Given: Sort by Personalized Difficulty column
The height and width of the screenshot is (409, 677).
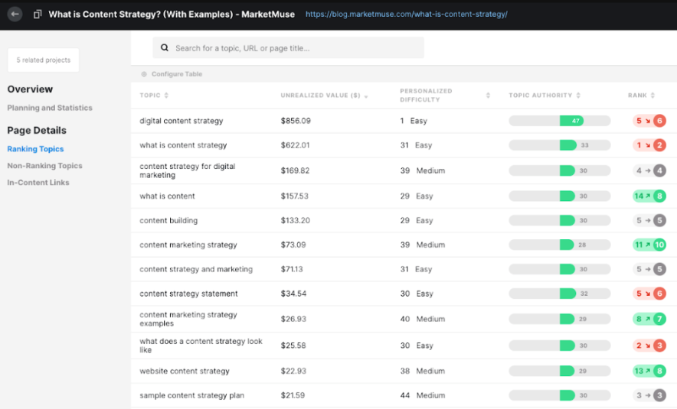Looking at the screenshot, I should (488, 96).
